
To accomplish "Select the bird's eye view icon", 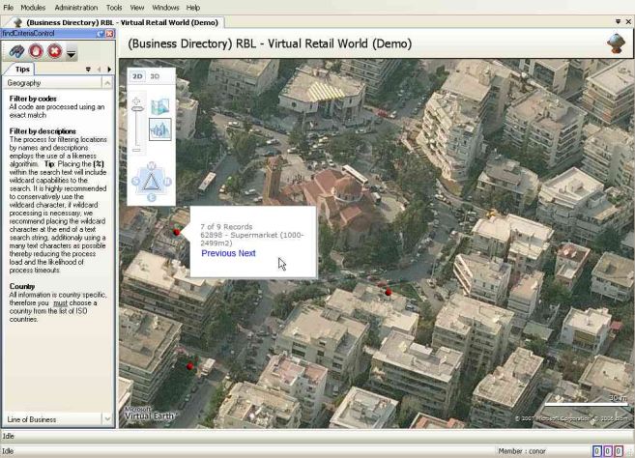I will [x=160, y=129].
